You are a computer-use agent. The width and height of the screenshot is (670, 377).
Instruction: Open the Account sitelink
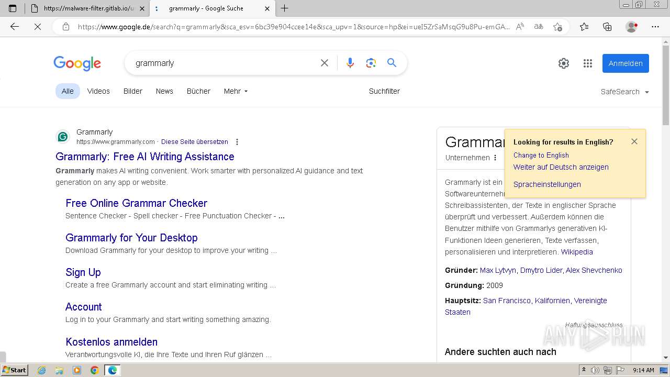(84, 307)
